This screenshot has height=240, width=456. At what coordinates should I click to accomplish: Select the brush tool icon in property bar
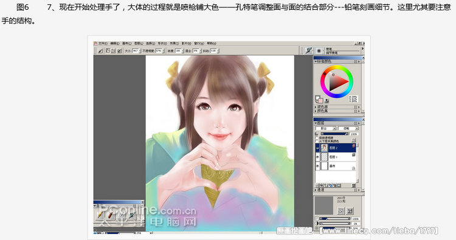pyautogui.click(x=100, y=51)
